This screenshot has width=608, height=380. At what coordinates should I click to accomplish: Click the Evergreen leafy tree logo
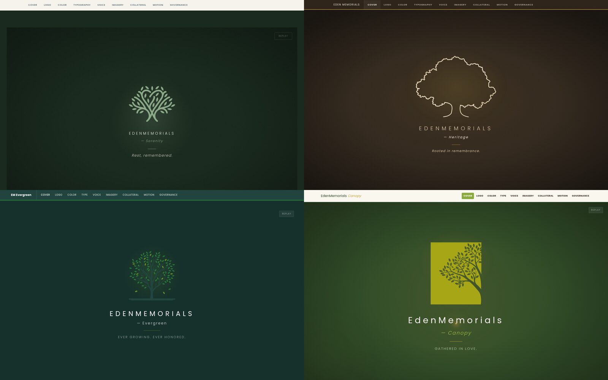point(152,275)
